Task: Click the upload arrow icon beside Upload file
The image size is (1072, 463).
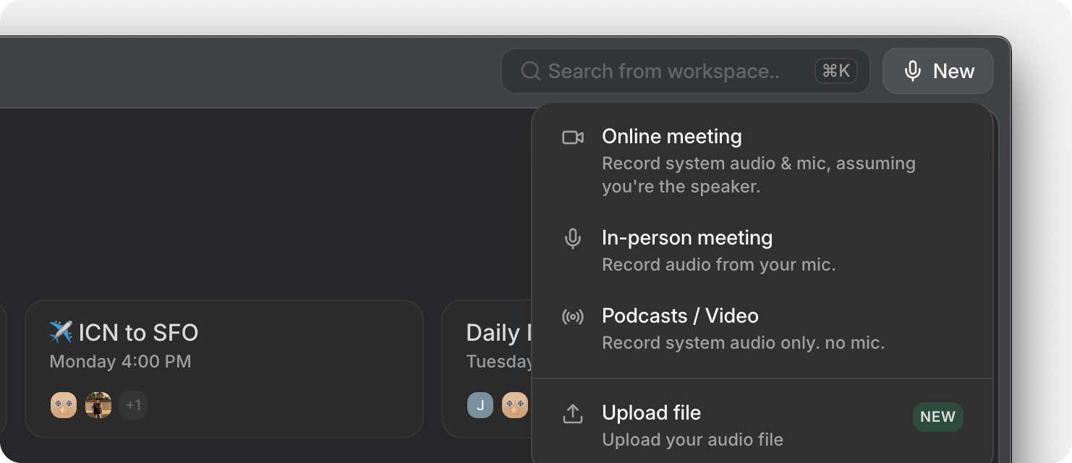Action: pos(574,413)
